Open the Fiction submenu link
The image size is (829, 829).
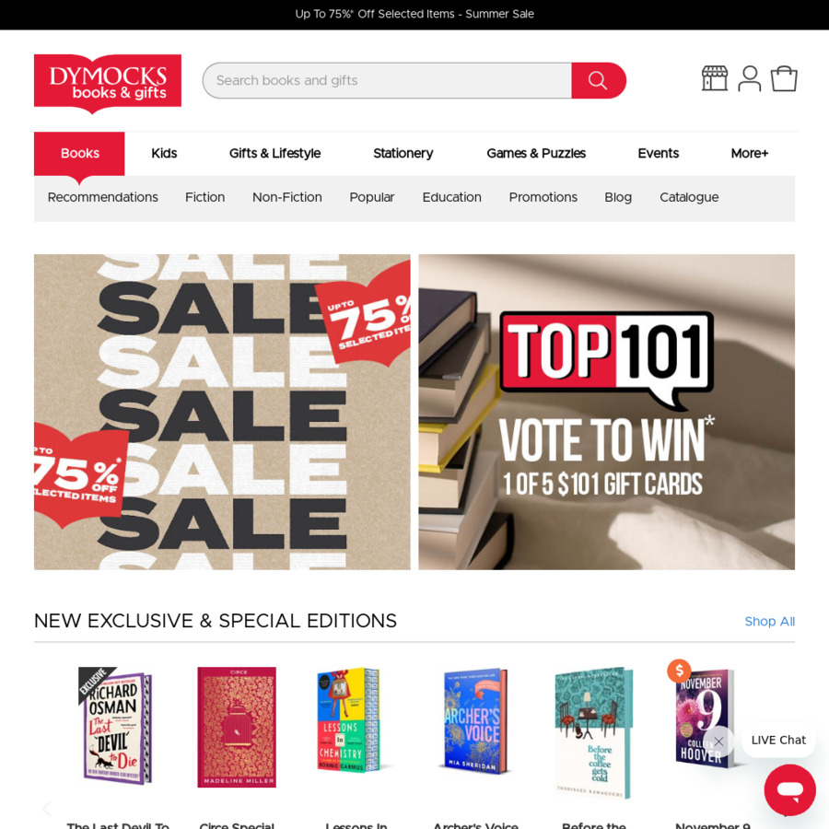pos(205,197)
